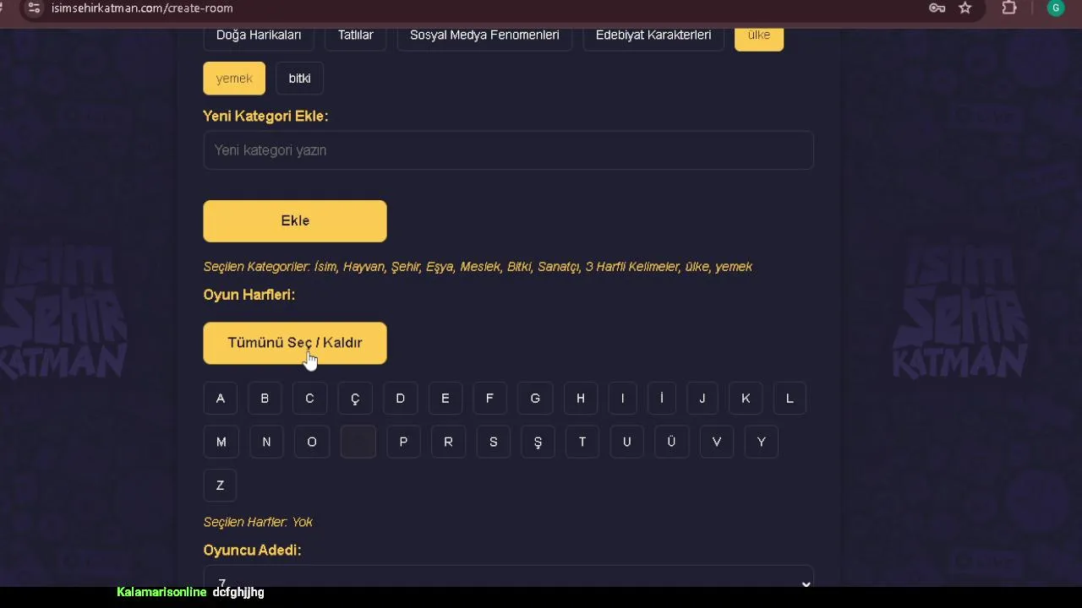
Task: Select letter N
Action: pos(266,442)
